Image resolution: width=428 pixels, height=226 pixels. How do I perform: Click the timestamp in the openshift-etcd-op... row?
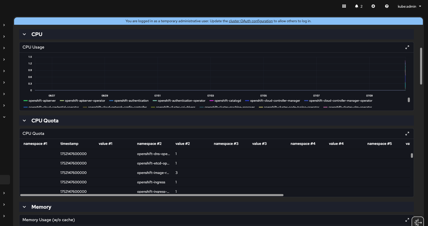pos(73,163)
